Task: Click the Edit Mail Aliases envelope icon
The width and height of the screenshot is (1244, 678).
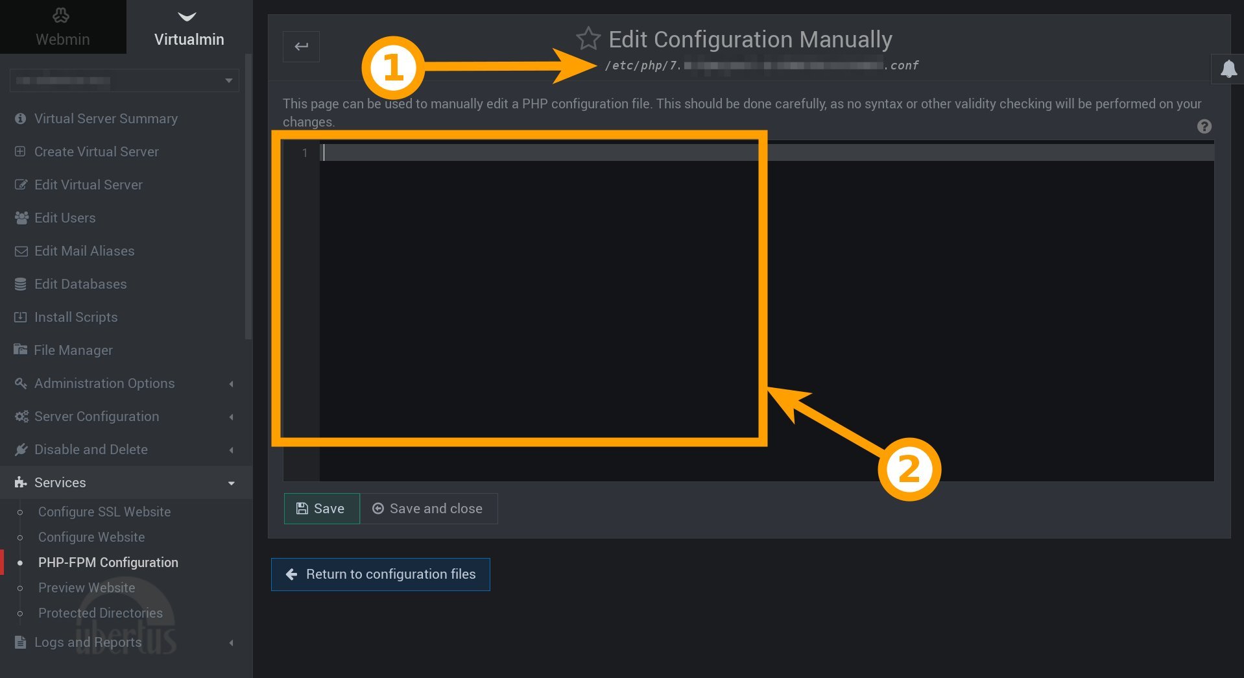Action: pos(20,251)
